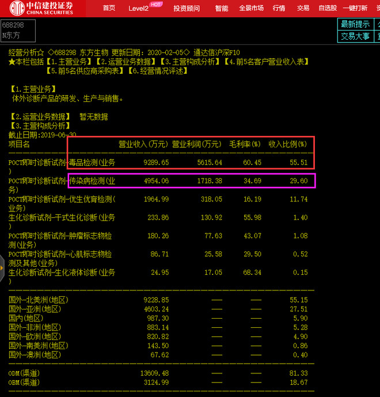This screenshot has height=397, width=380.
Task: Open the 行情 menu
Action: [279, 8]
